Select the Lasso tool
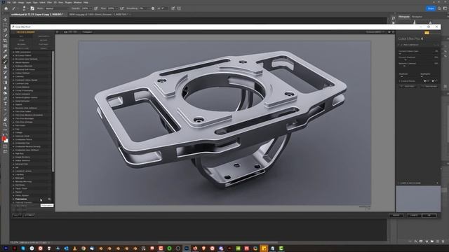449x252 pixels. pyautogui.click(x=5, y=30)
